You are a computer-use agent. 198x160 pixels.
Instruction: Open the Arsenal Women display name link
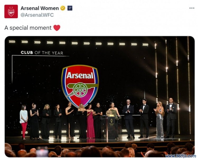40,8
